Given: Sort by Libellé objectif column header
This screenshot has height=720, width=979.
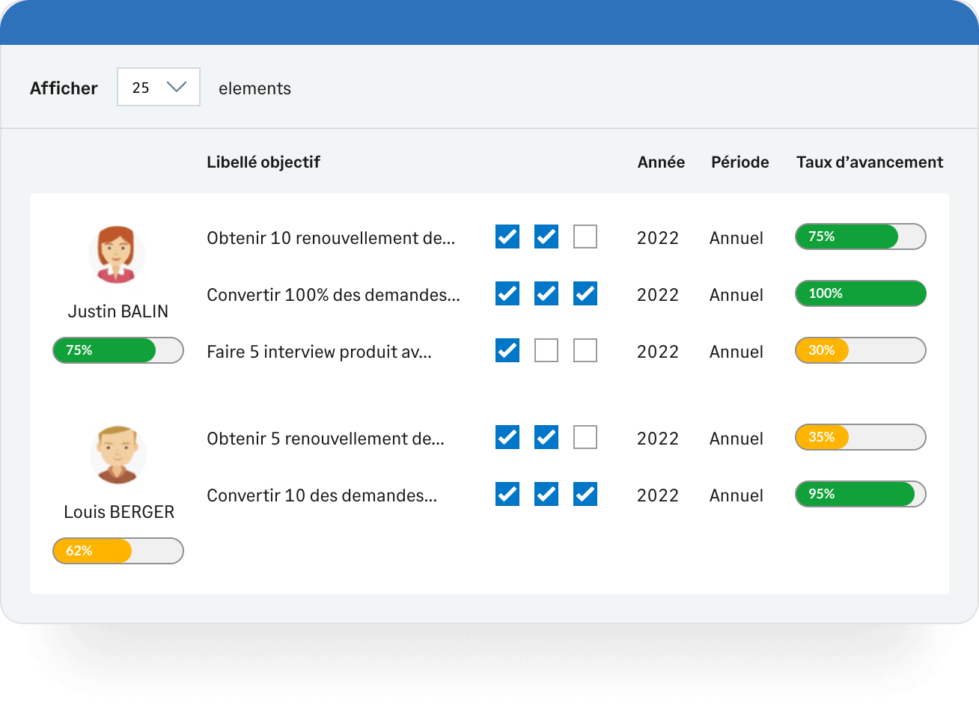Looking at the screenshot, I should click(x=263, y=162).
